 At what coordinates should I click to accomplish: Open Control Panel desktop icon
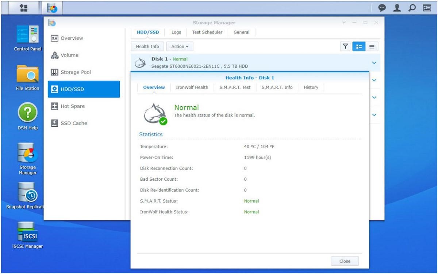(27, 35)
